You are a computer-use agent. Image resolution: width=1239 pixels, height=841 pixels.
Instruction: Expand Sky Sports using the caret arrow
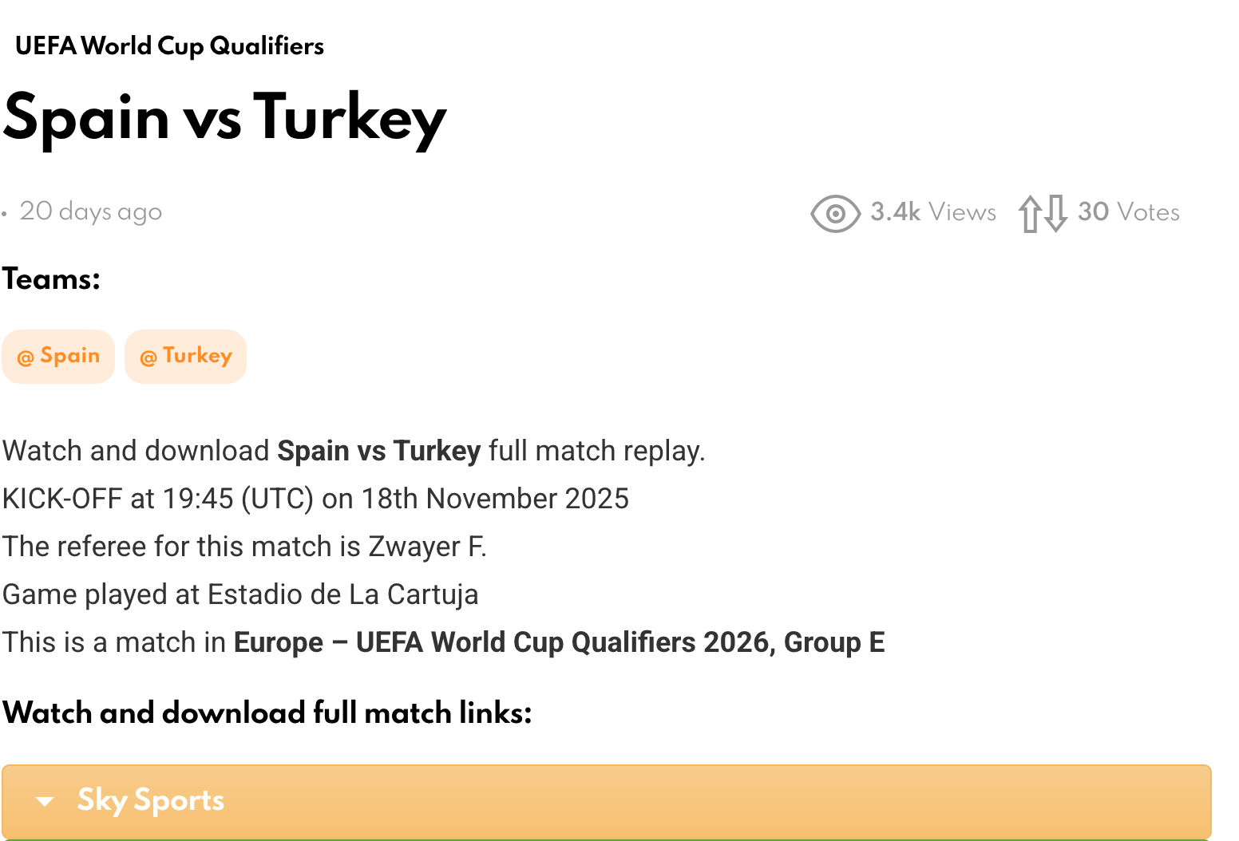tap(46, 801)
